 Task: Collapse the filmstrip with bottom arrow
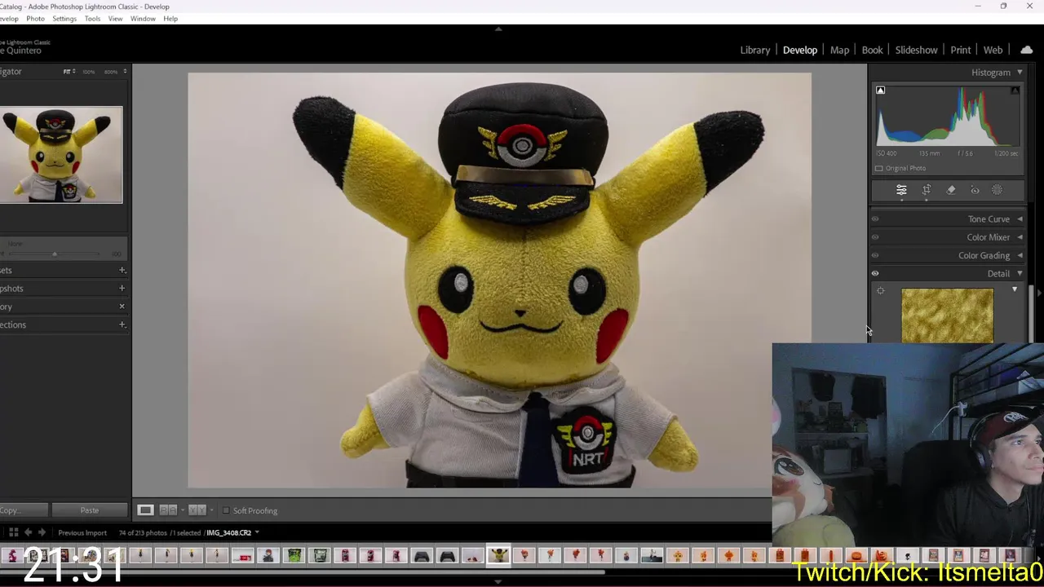tap(498, 582)
